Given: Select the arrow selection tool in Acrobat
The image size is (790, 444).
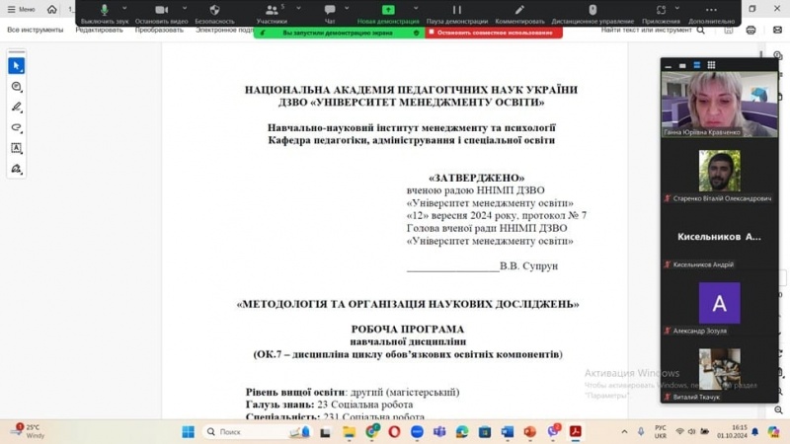Looking at the screenshot, I should (x=16, y=66).
